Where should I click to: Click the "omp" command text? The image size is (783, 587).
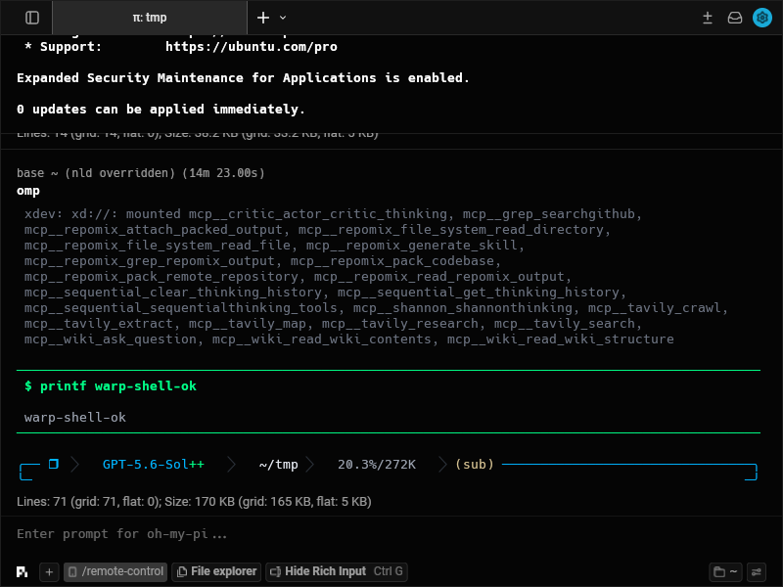(x=28, y=191)
